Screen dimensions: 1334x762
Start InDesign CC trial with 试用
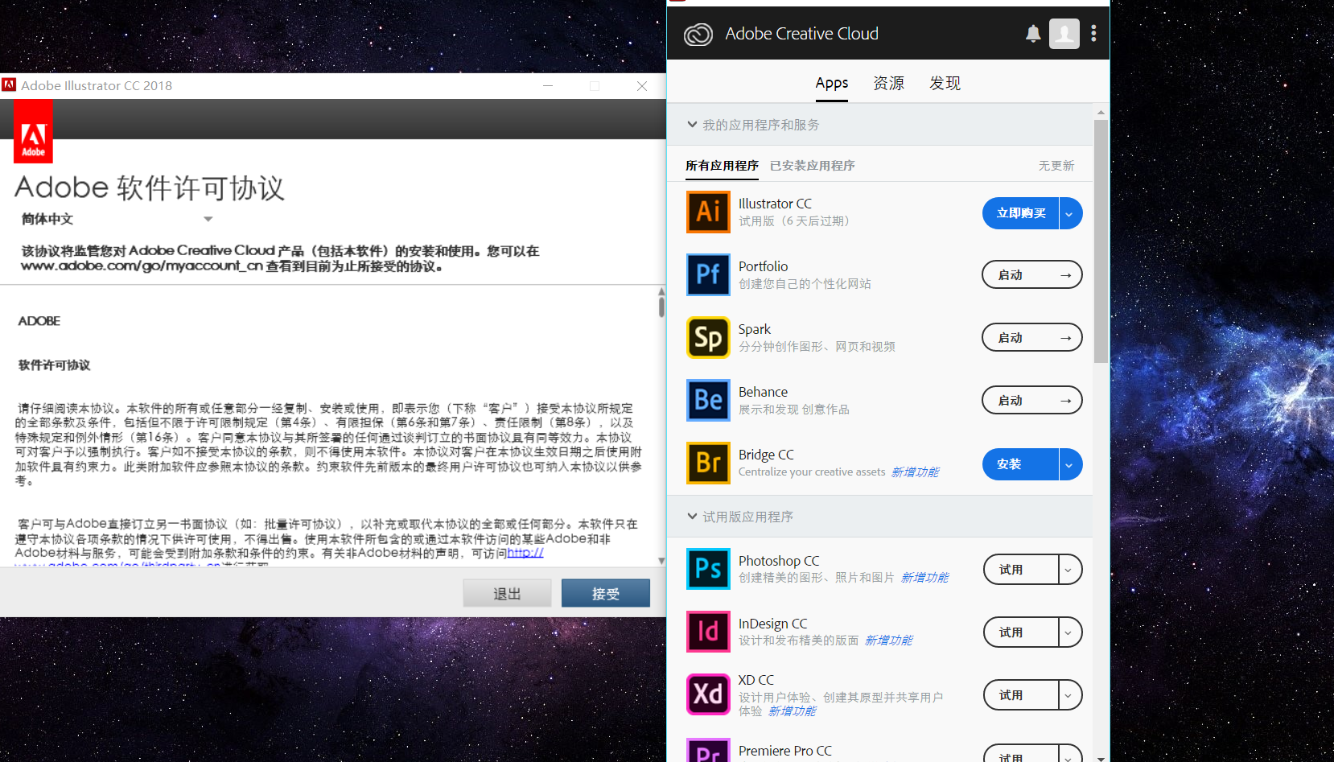tap(1020, 632)
